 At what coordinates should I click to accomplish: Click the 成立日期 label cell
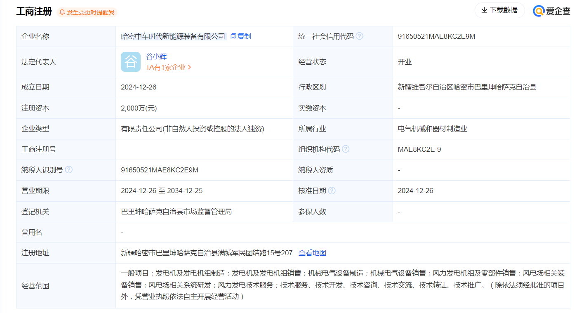[x=66, y=87]
